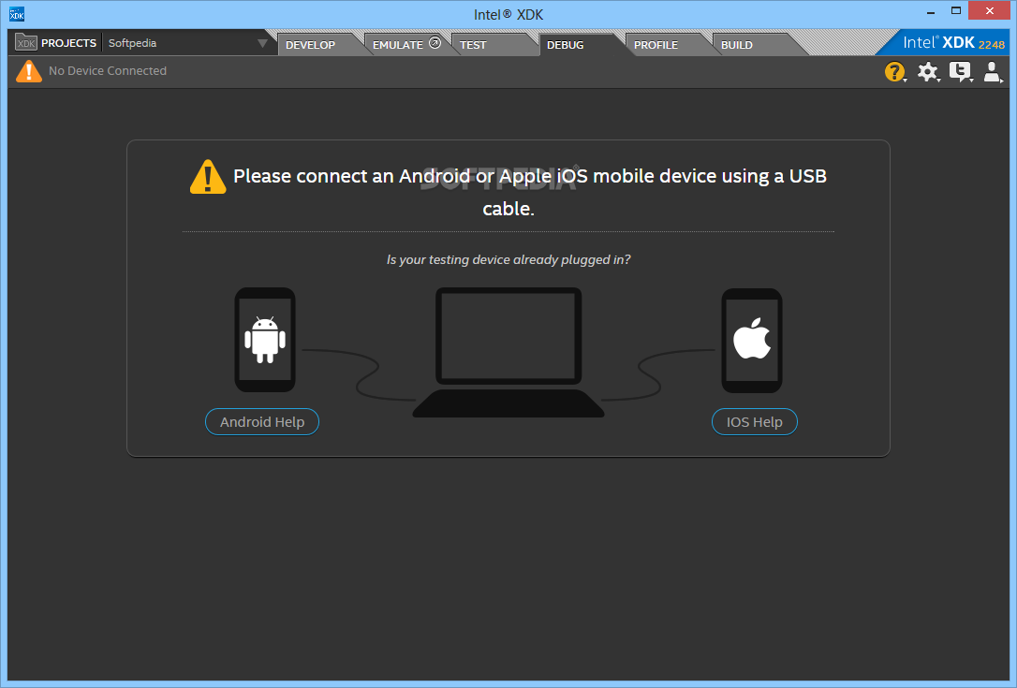Click the Android phone illustration
Screen dimensions: 1017x688
tap(265, 340)
